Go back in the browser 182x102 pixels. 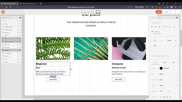[2, 7]
